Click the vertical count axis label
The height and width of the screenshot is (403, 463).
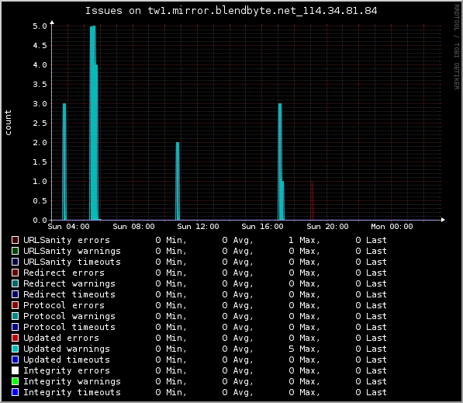pyautogui.click(x=8, y=123)
